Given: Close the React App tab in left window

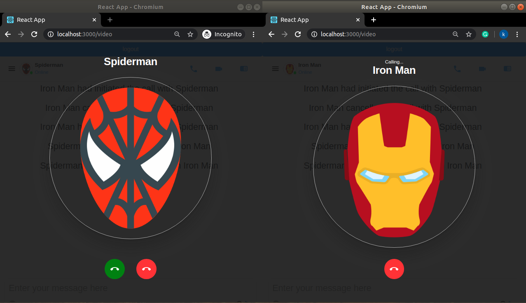Looking at the screenshot, I should [x=94, y=20].
